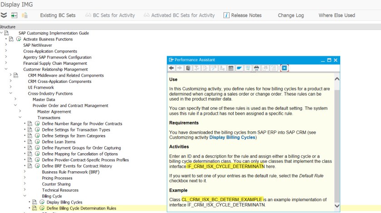The width and height of the screenshot is (381, 213).
Task: Open Application Help book icon in Performance Assistant
Action: pyautogui.click(x=188, y=68)
